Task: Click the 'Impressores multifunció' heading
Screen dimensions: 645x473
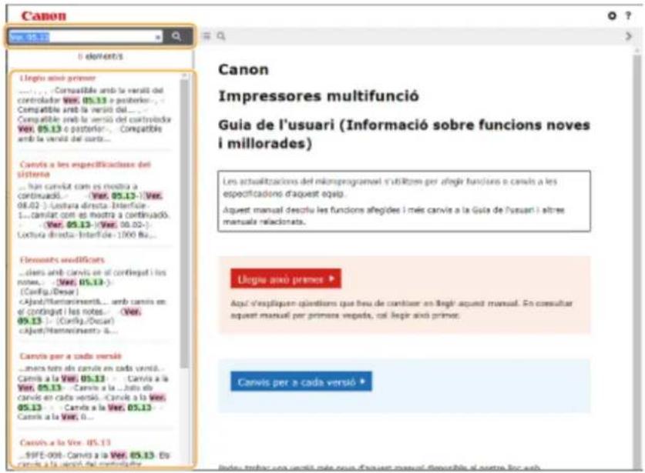Action: coord(318,96)
